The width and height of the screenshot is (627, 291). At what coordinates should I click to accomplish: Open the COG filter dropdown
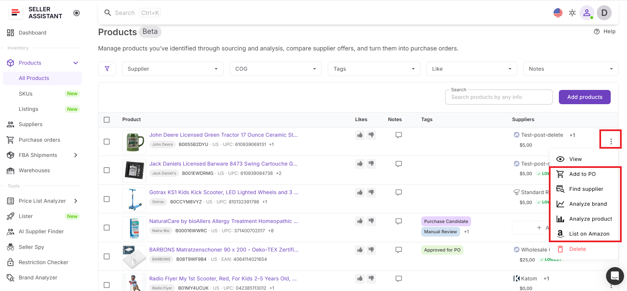[x=276, y=69]
